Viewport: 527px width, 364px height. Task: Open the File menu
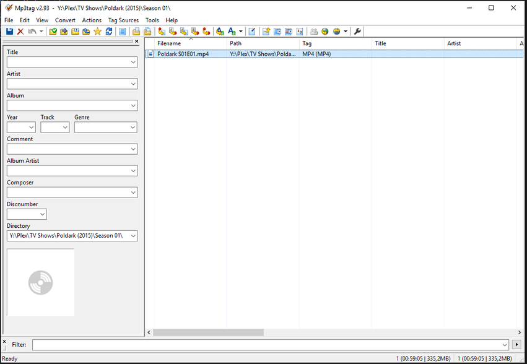pyautogui.click(x=9, y=20)
